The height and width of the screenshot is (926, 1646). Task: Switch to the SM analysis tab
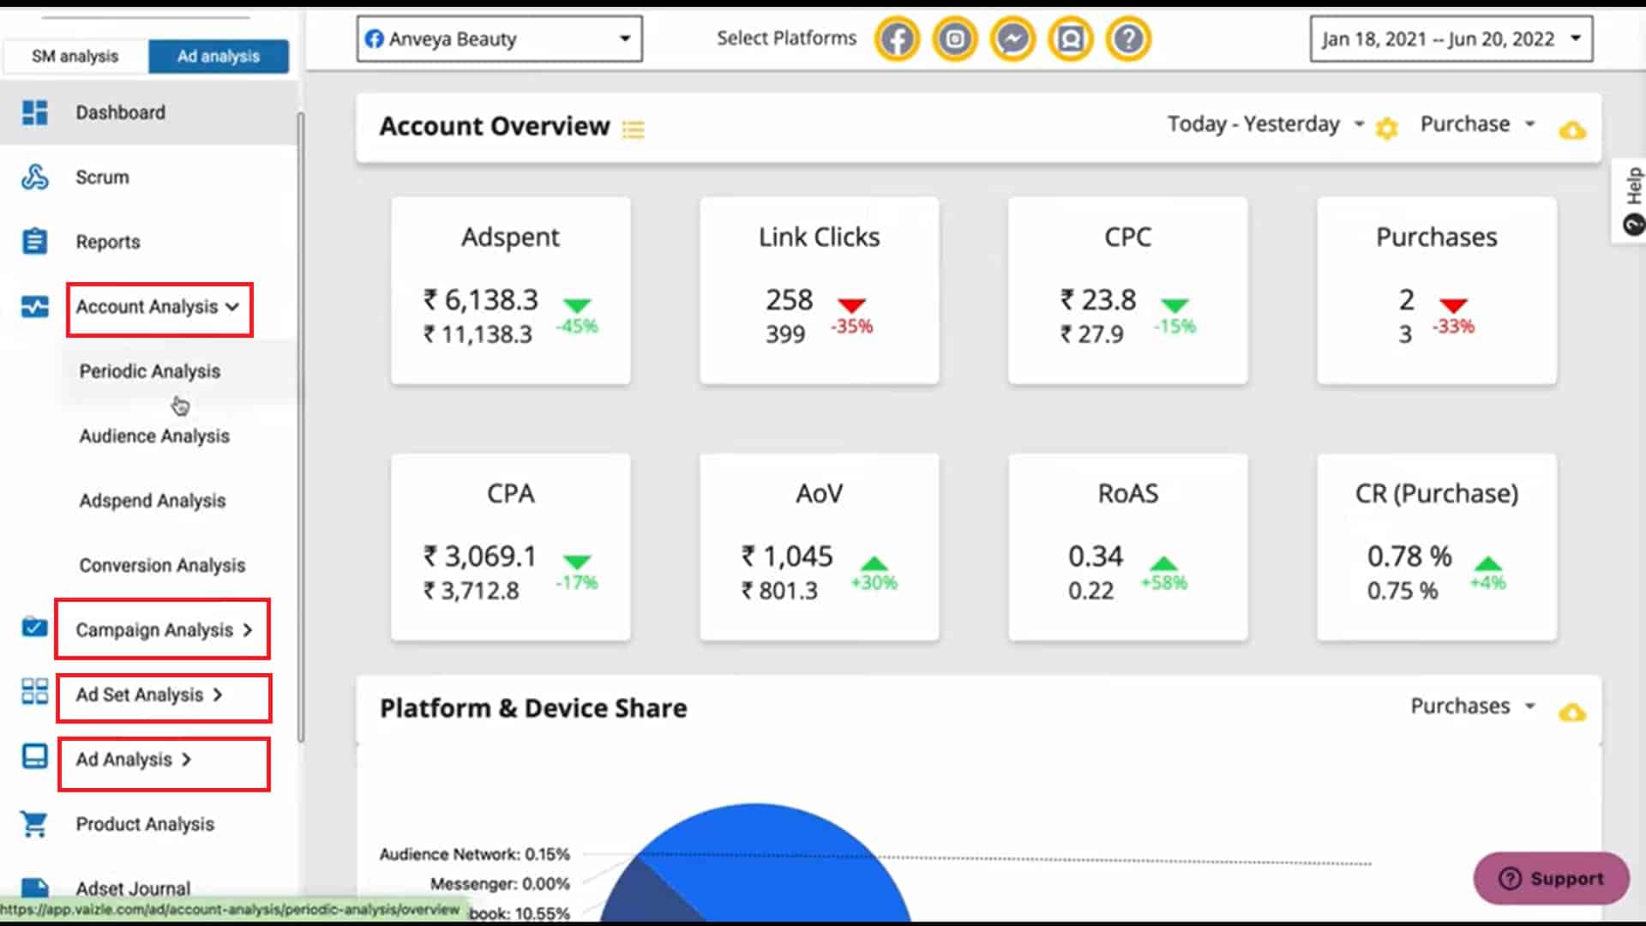click(x=75, y=55)
